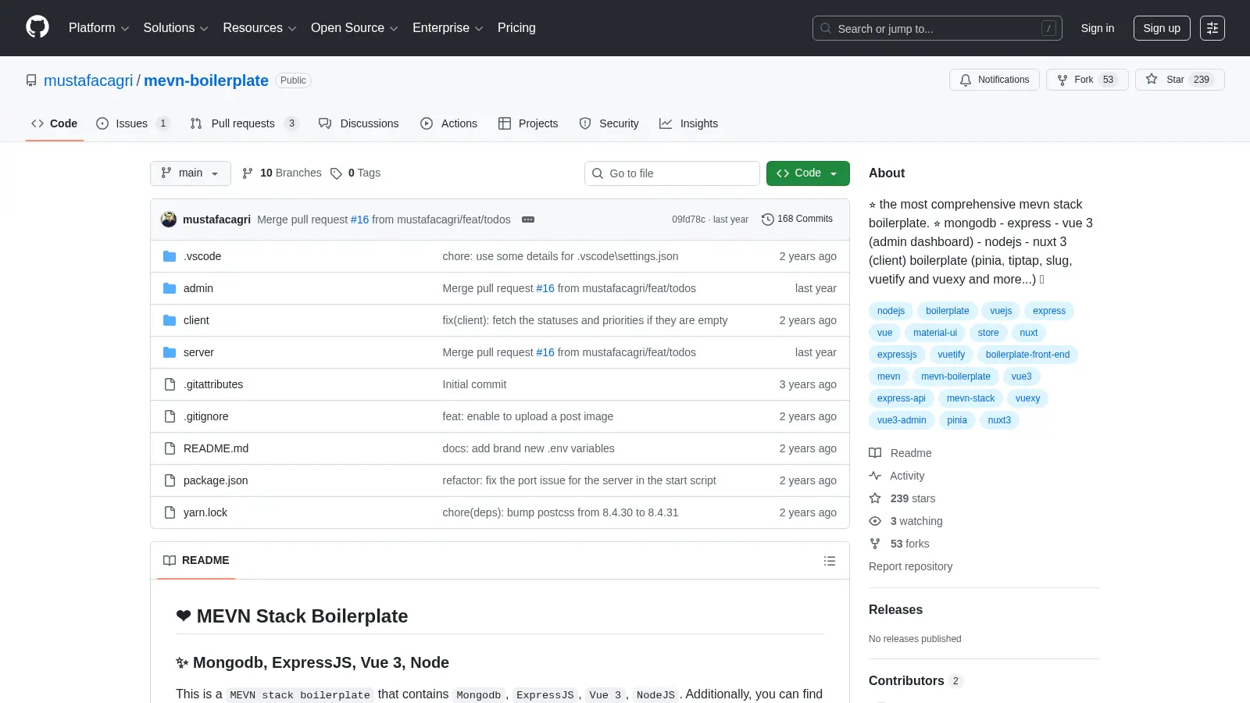Expand the Open Source menu
This screenshot has height=703, width=1250.
tap(355, 28)
